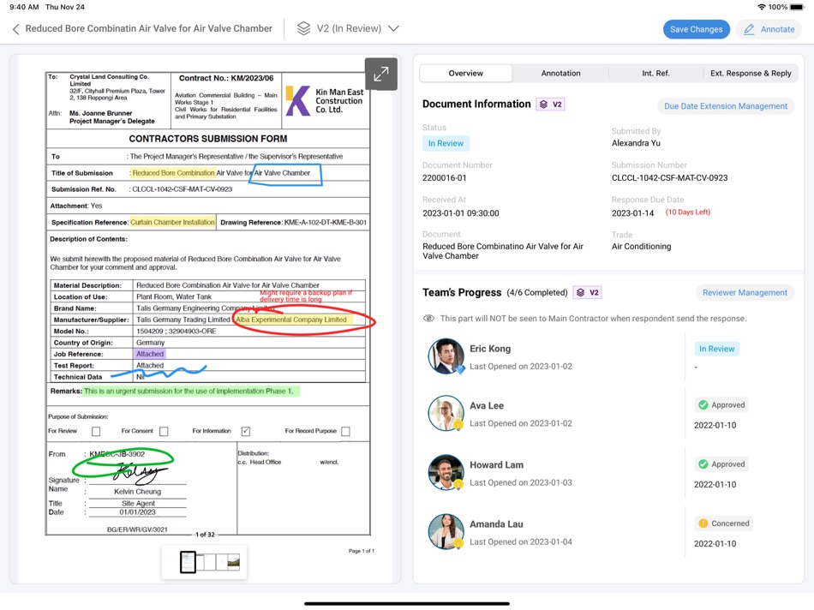Click the time 9:40 AM in status bar
This screenshot has height=610, width=814.
tap(24, 7)
